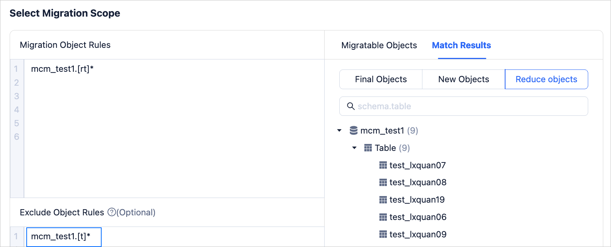Select test_lxquan19 in the tree
Screen dimensions: 611x247
[417, 200]
